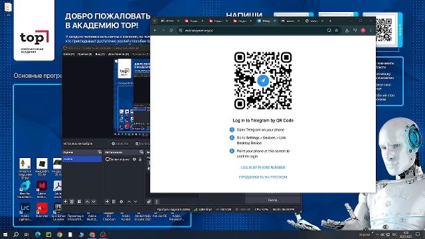The height and width of the screenshot is (239, 425).
Task: Open Adobe Acrobat desktop shortcut
Action: coord(58,189)
